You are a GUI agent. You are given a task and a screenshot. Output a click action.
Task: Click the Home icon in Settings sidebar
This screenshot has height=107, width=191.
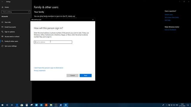[2, 7]
